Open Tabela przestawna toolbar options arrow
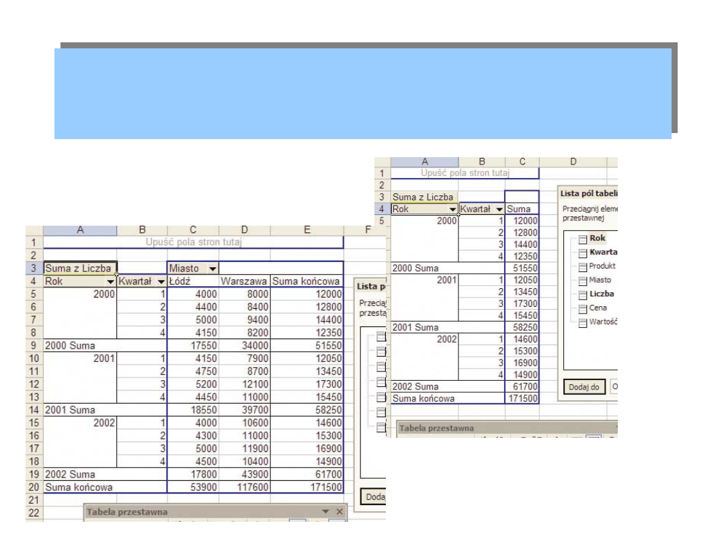726x544 pixels. 326,512
